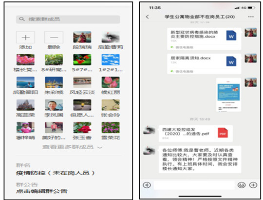
Task: Select the 8#研高... member avatar
Action: pyautogui.click(x=54, y=60)
